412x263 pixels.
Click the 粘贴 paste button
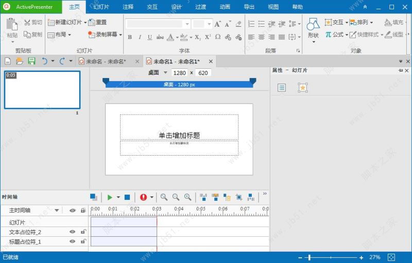click(12, 31)
